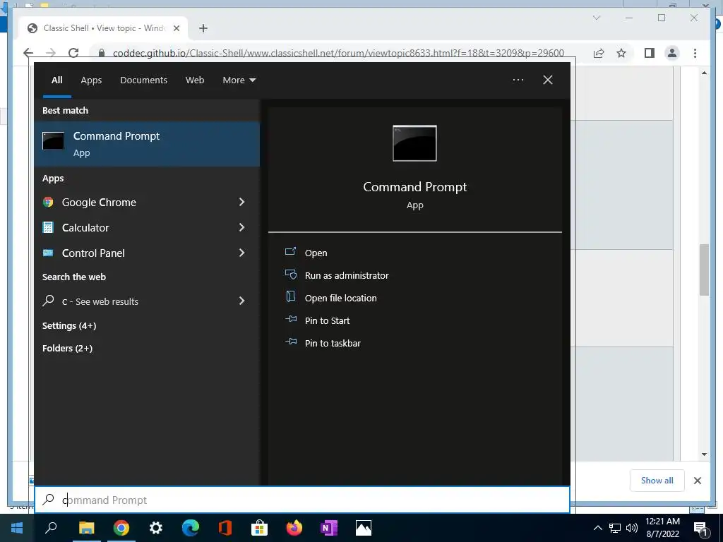Click the Pin to taskbar pin icon
Viewport: 723px width, 542px height.
point(290,342)
